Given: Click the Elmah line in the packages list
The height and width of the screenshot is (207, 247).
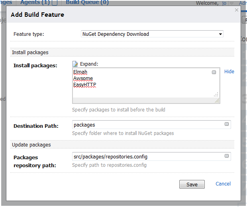Looking at the screenshot, I should pyautogui.click(x=80, y=72).
